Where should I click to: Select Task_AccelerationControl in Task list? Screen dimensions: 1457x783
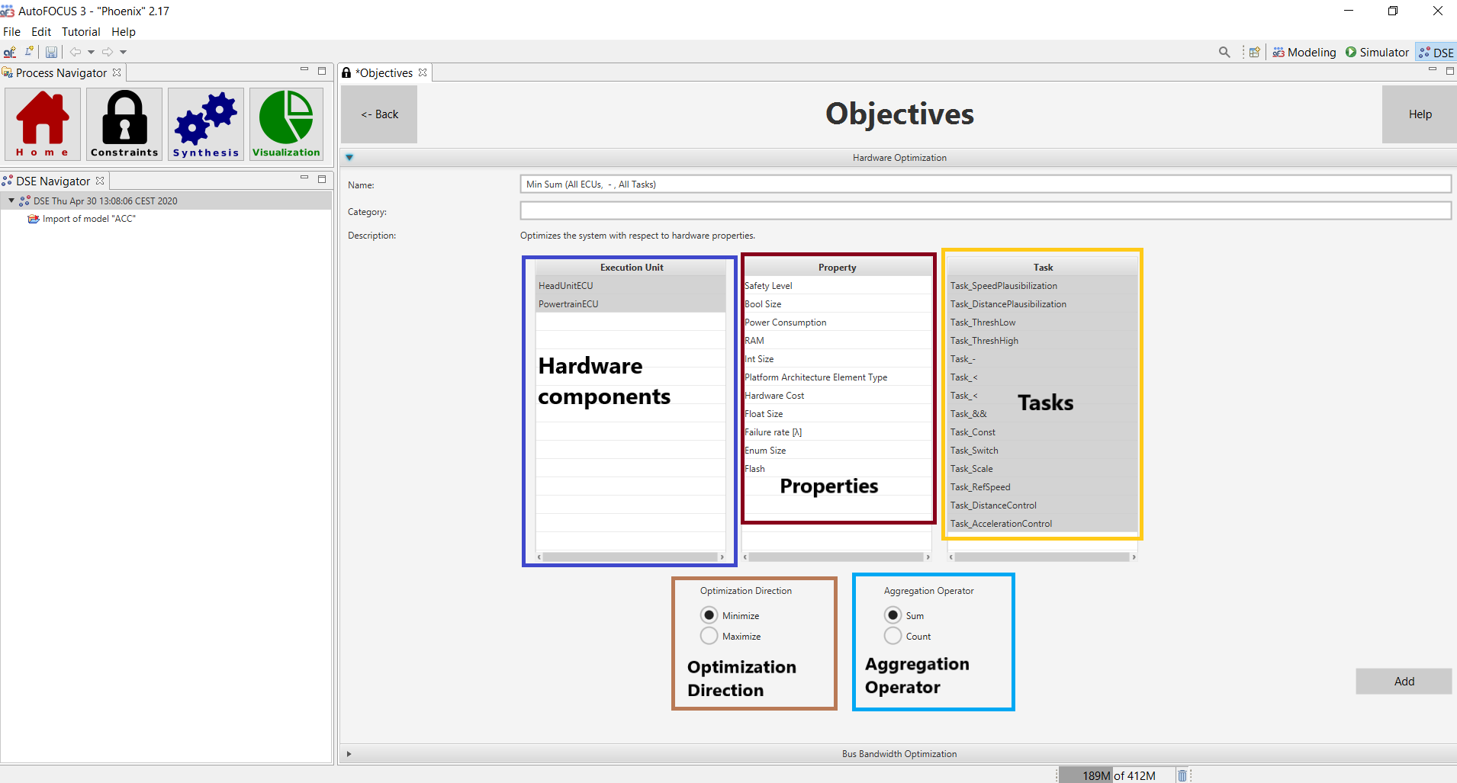point(1042,524)
